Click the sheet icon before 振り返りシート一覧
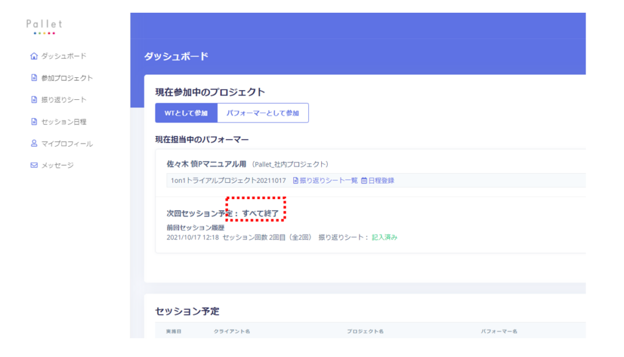This screenshot has height=357, width=624. (x=296, y=181)
